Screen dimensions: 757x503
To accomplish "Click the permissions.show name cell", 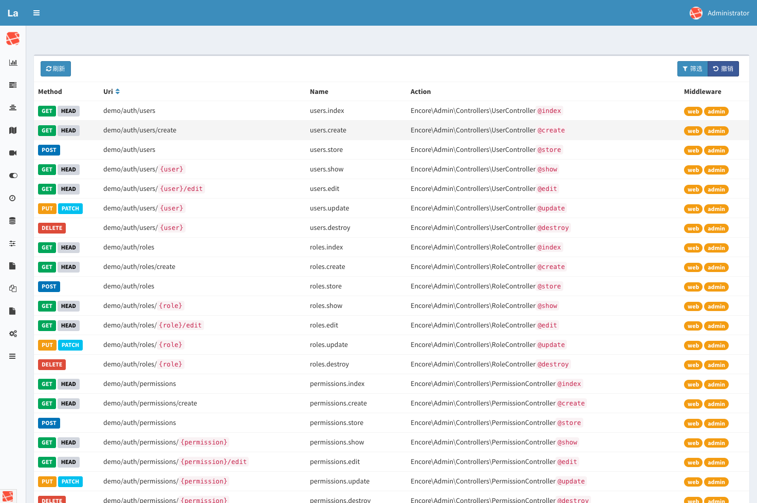I will coord(337,442).
